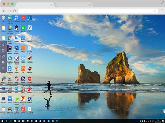This screenshot has width=165, height=123.
Task: Bookmark the page with the star icon
Action: (155, 11)
